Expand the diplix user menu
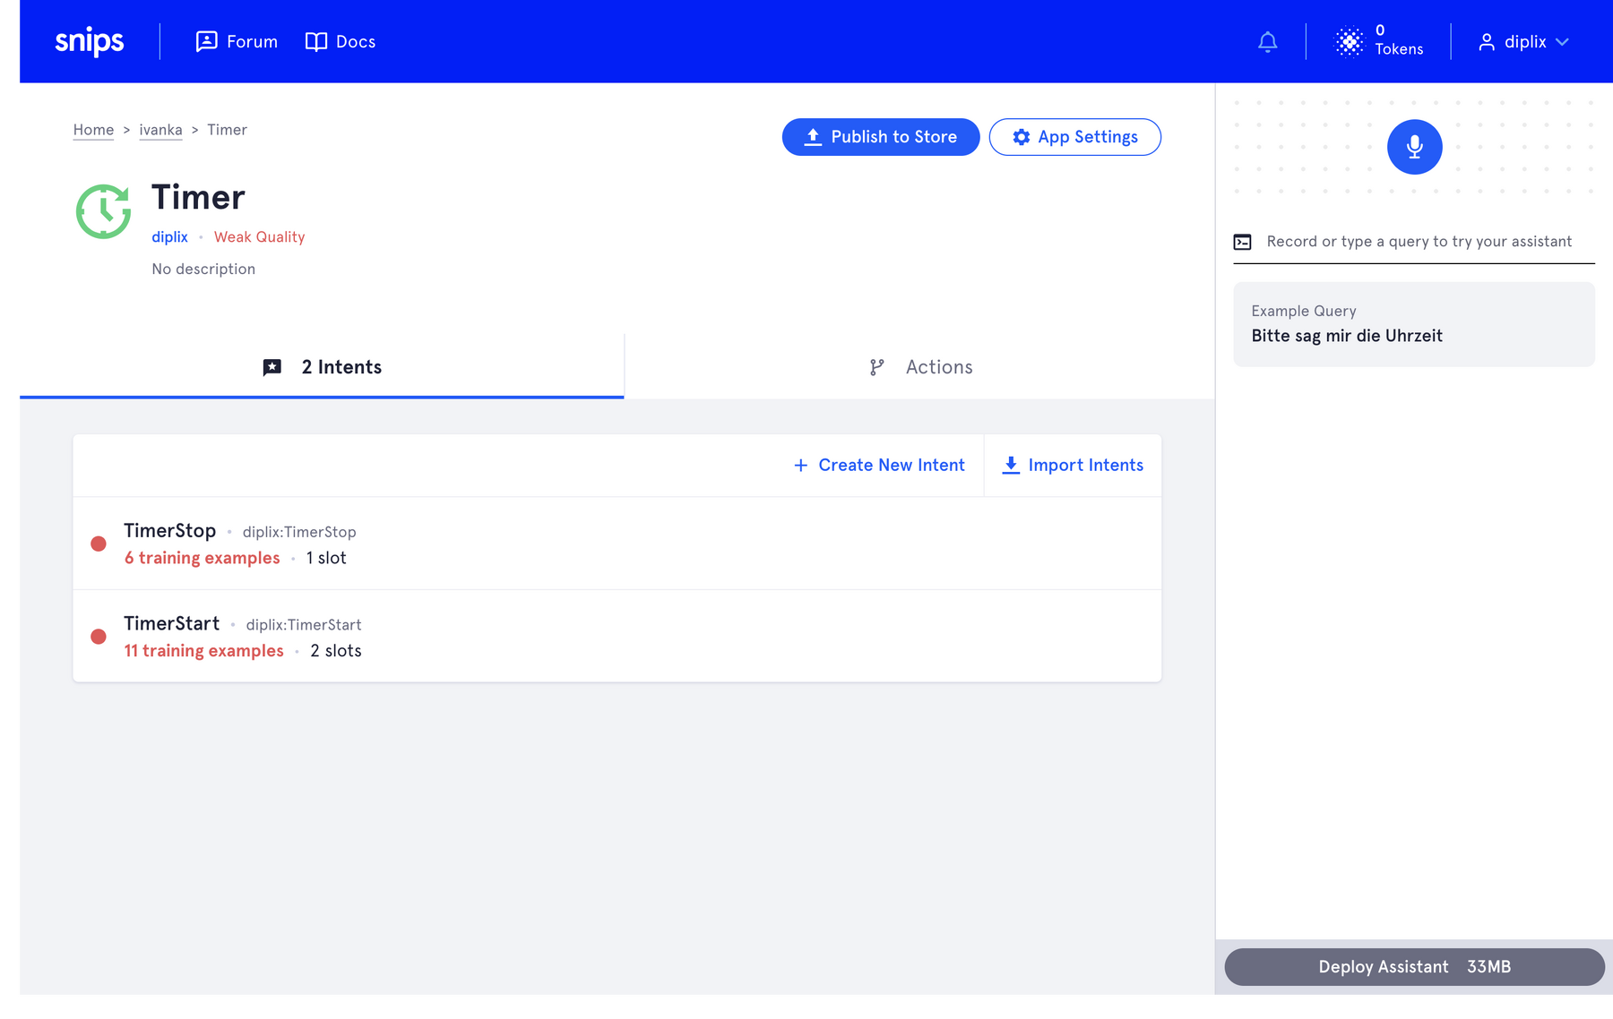This screenshot has width=1613, height=1019. click(x=1523, y=41)
